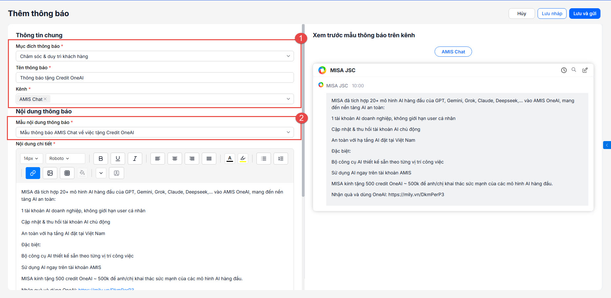Viewport: 611px width, 298px height.
Task: Align the content text to the right
Action: 192,159
